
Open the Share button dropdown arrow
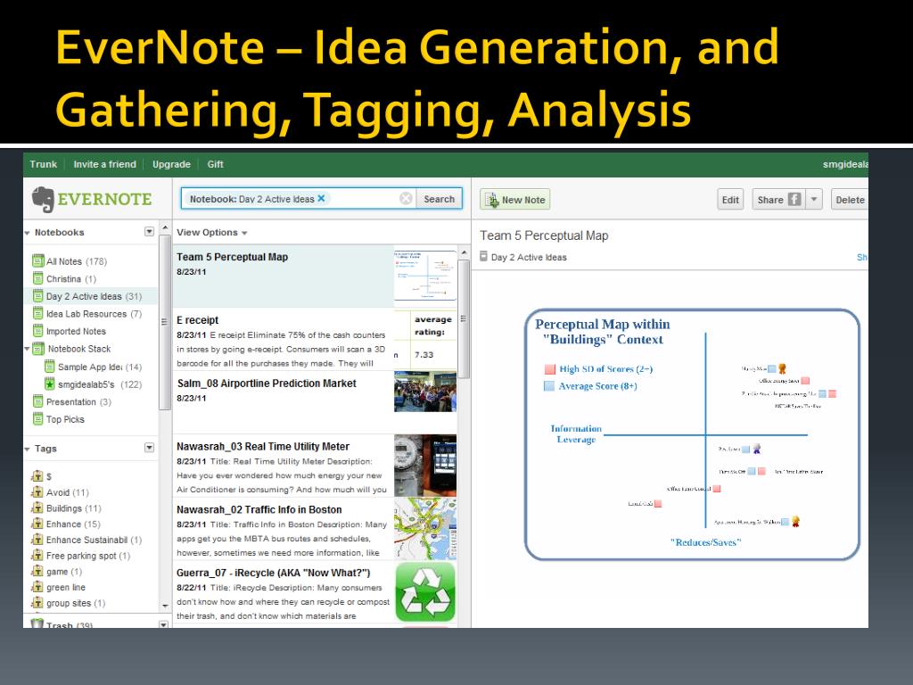(814, 199)
